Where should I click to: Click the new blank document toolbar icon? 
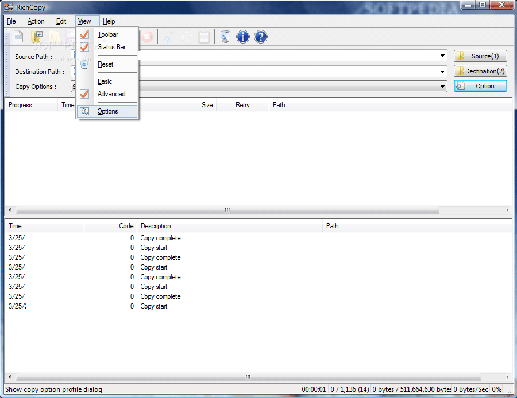[18, 37]
